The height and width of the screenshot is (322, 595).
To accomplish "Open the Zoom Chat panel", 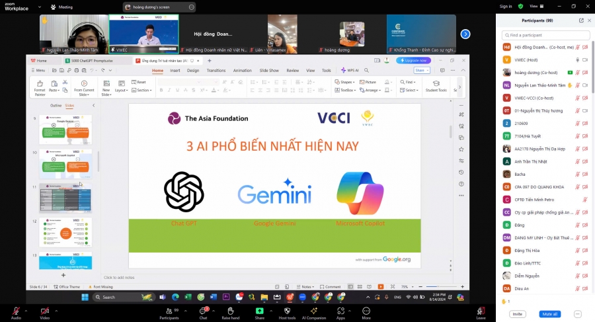I will pos(203,311).
